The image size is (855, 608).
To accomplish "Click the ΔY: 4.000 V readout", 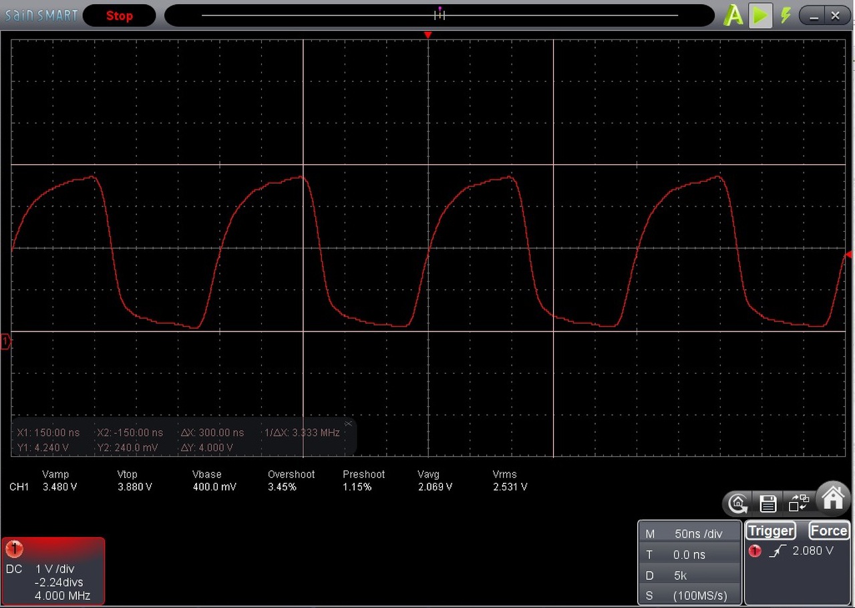I will tap(207, 448).
